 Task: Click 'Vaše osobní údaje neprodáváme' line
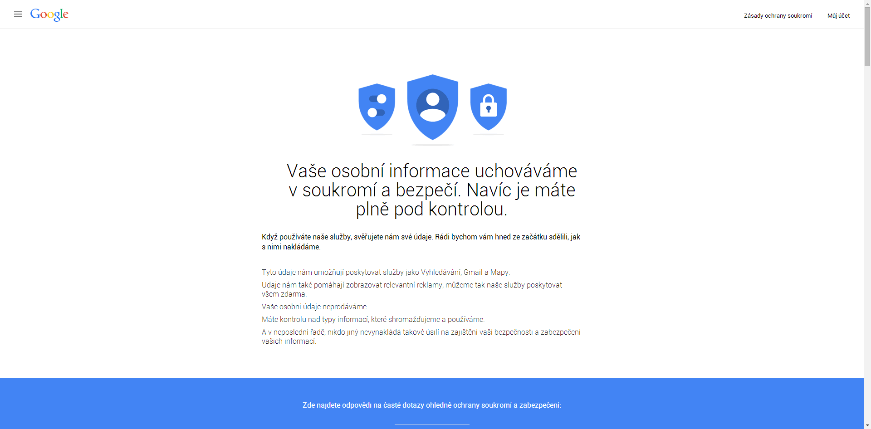point(315,307)
